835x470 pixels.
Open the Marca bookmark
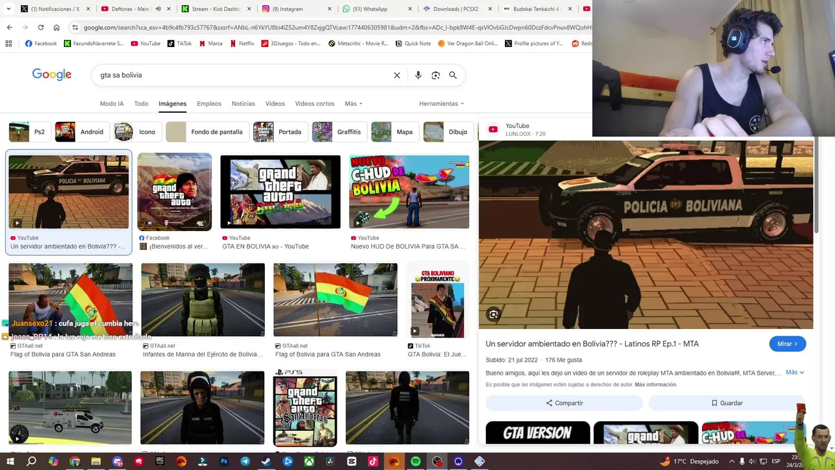[211, 44]
